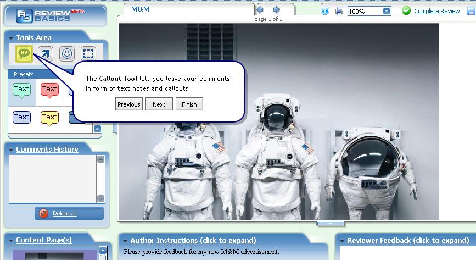Click Complete Review link
Image resolution: width=476 pixels, height=260 pixels.
(437, 11)
